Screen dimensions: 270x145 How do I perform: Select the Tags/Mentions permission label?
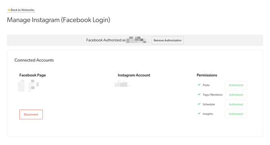tap(213, 95)
